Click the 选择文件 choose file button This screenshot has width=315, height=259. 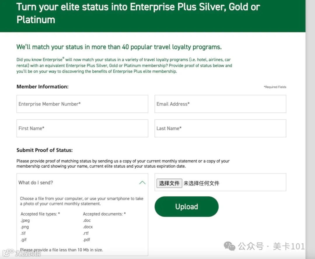169,183
